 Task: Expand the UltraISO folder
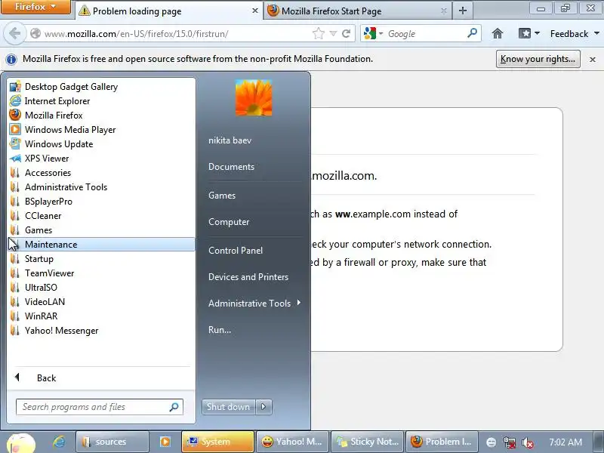[x=101, y=288]
